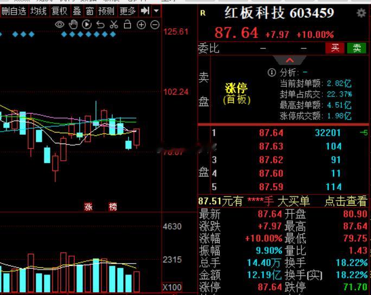
Task: Click the 榜 tag on chart
Action: click(x=113, y=207)
